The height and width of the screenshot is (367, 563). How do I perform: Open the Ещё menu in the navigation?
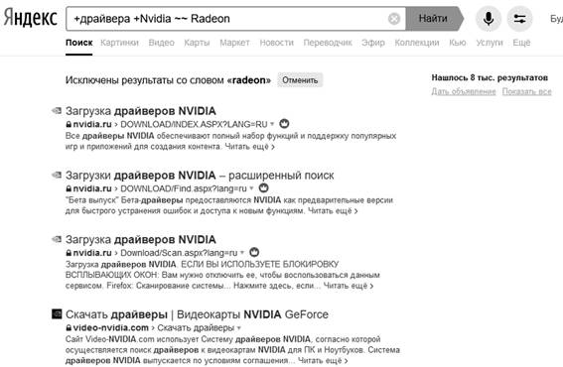click(x=521, y=43)
